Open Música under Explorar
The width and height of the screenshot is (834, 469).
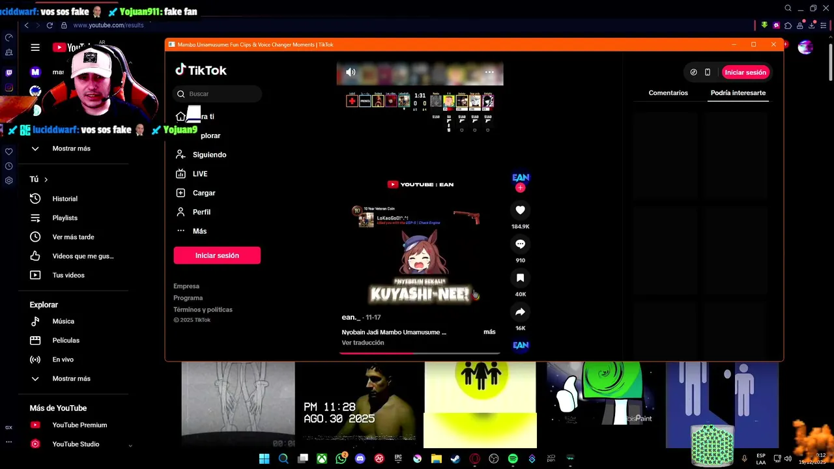(63, 321)
